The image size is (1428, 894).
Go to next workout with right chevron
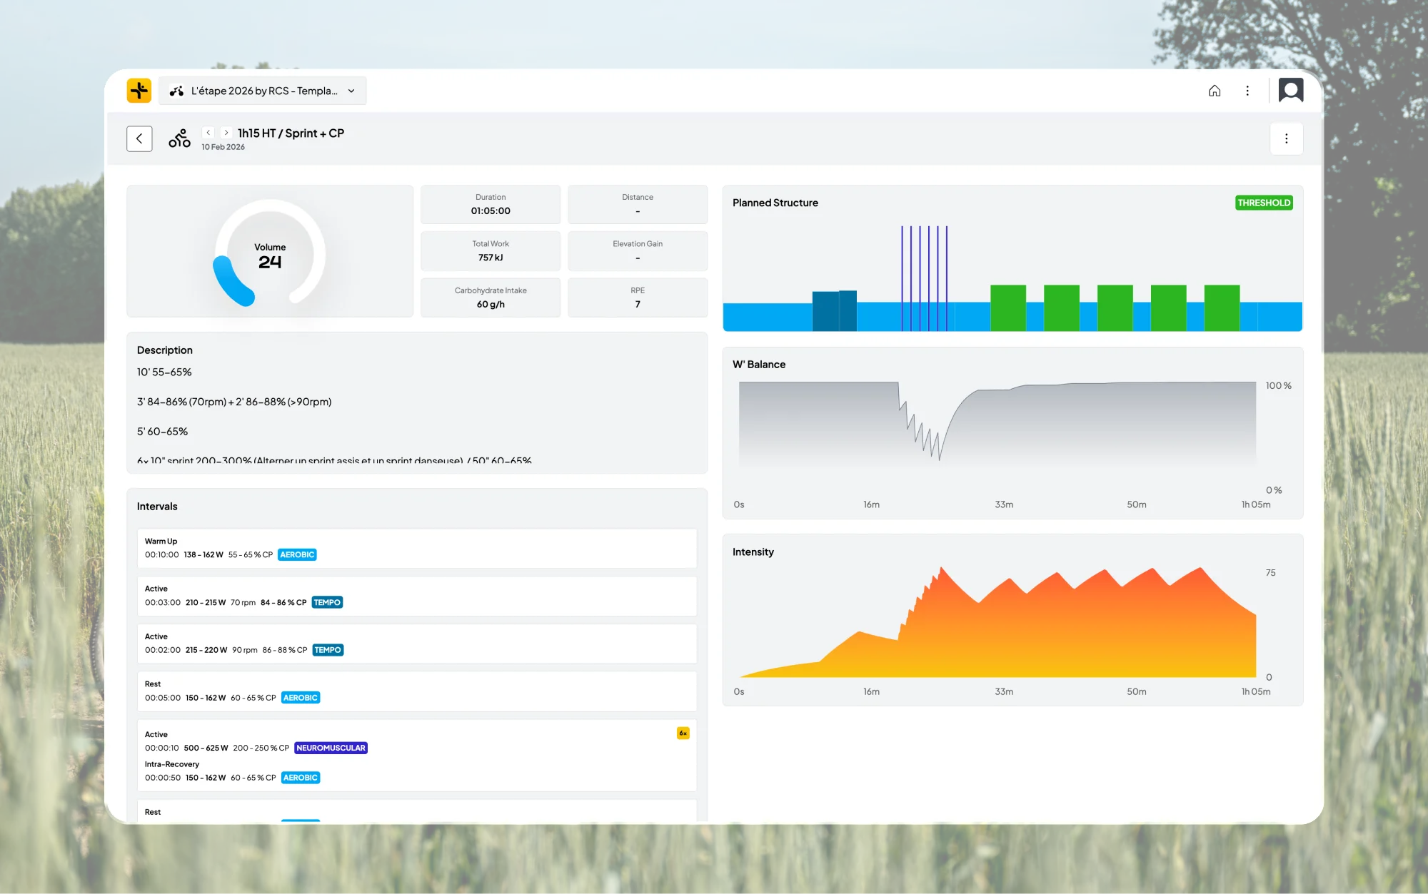pos(226,133)
